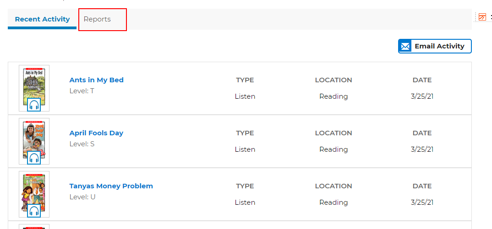Click the Level: T label under Ants in My Bed
Viewport: 492px width, 229px height.
pos(82,91)
